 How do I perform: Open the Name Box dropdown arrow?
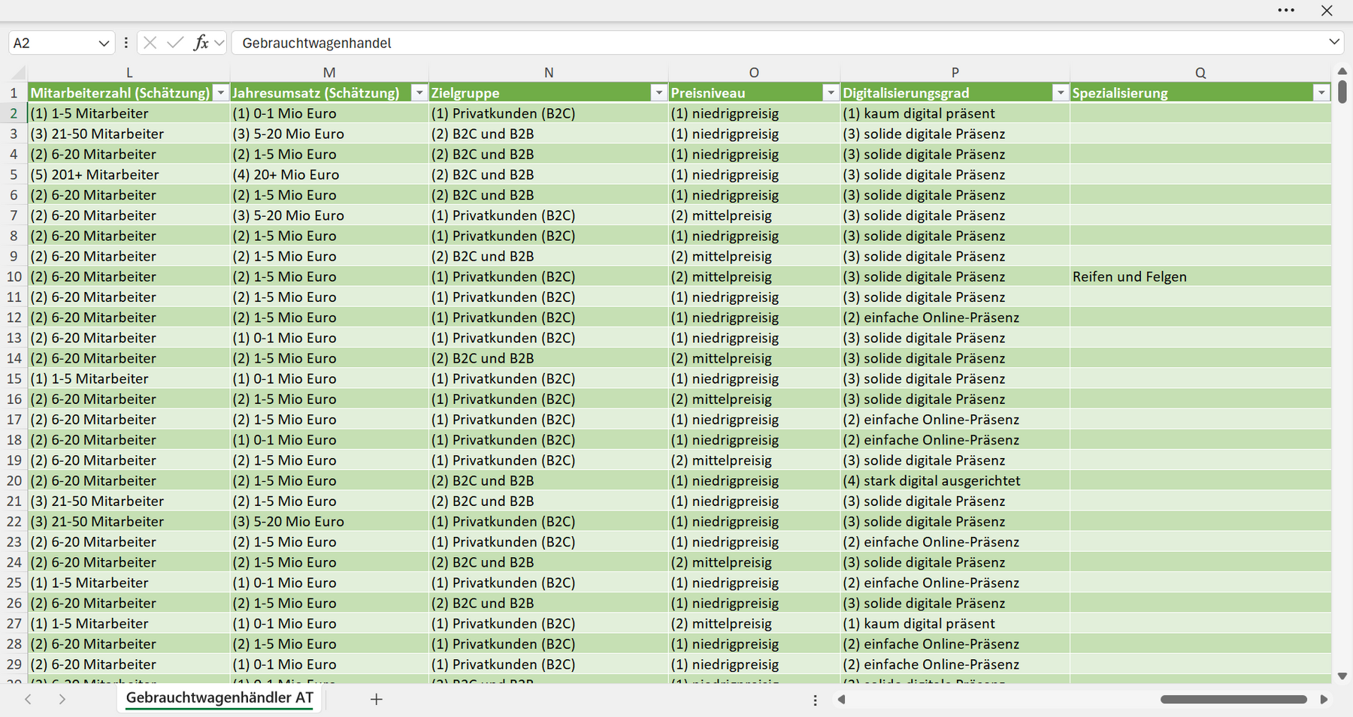[x=104, y=44]
